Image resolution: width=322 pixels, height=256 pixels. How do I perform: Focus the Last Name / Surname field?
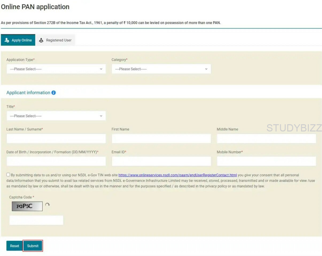tap(56, 139)
